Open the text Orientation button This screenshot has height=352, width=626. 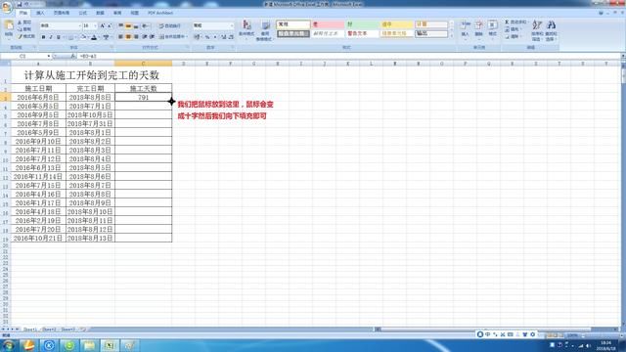[146, 26]
